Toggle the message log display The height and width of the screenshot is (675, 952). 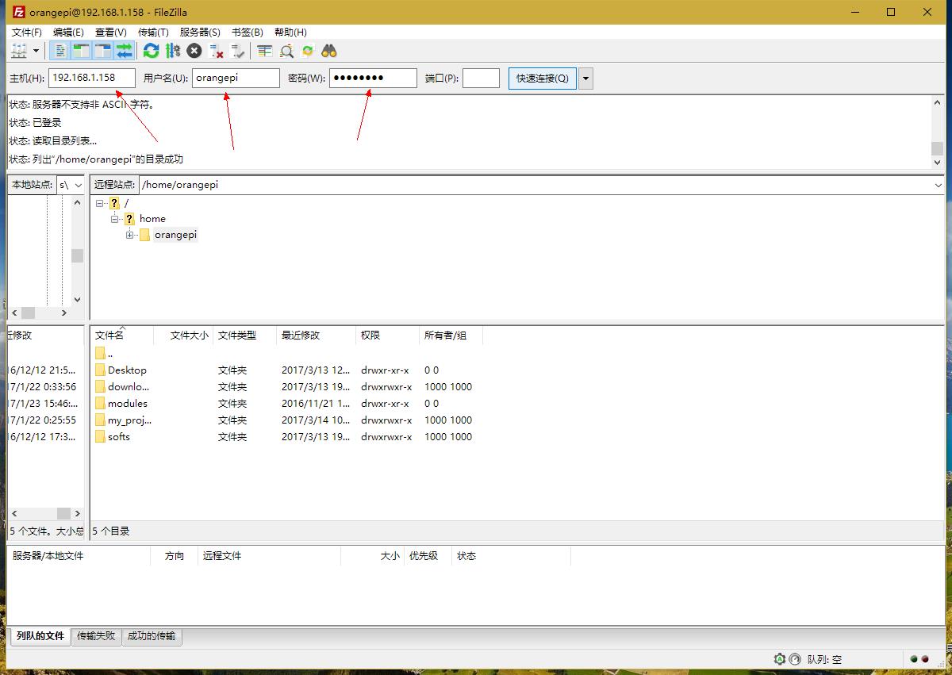59,51
